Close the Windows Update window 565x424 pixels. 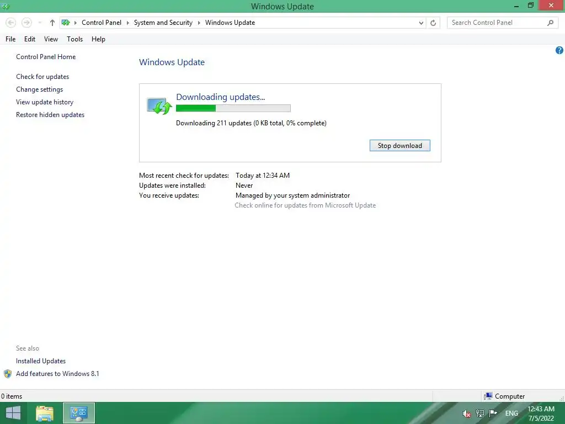[x=551, y=6]
